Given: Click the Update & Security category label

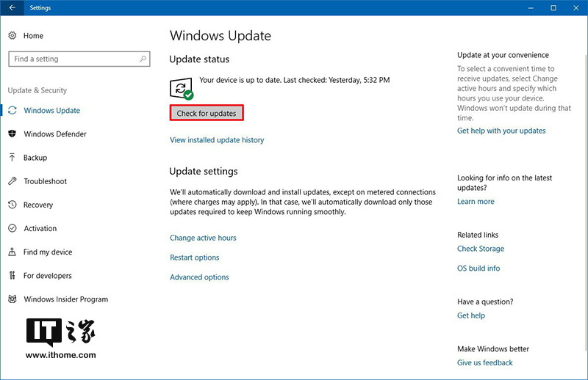Looking at the screenshot, I should coord(37,90).
